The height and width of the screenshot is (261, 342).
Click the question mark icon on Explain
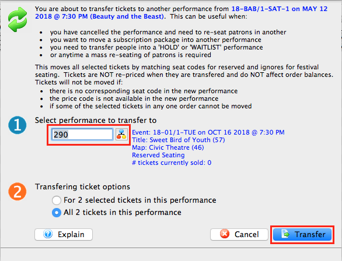click(x=48, y=234)
